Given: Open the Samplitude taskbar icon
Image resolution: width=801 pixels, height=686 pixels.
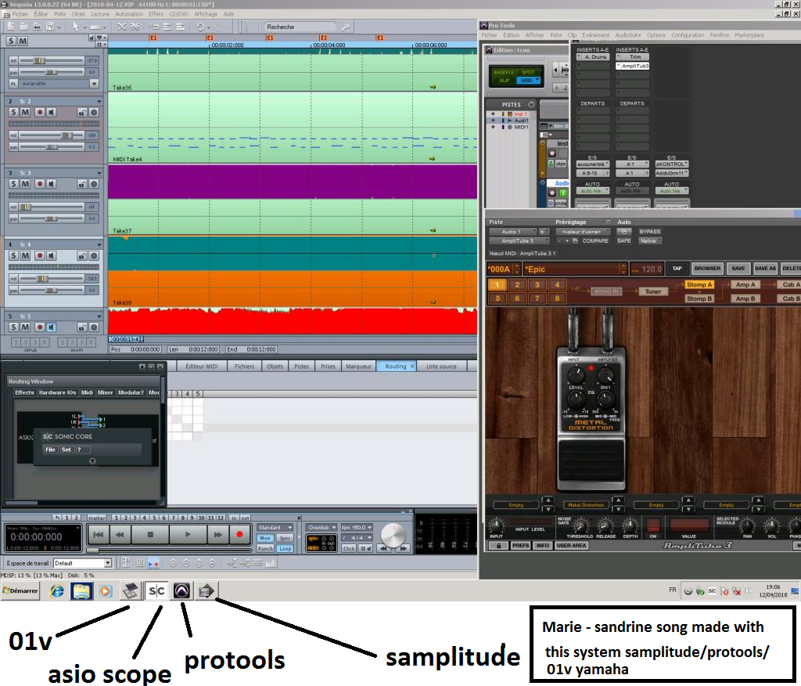Looking at the screenshot, I should (x=207, y=590).
